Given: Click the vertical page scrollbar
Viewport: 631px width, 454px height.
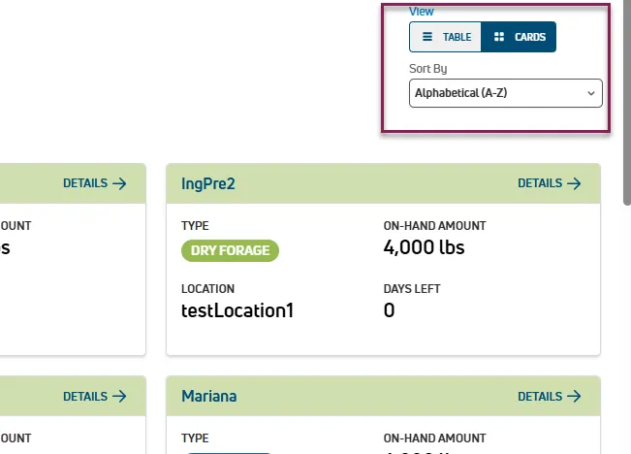Looking at the screenshot, I should pos(627,103).
